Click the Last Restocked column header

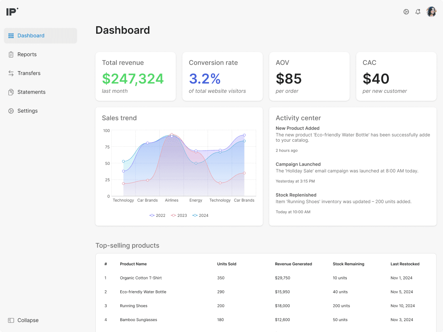[405, 264]
